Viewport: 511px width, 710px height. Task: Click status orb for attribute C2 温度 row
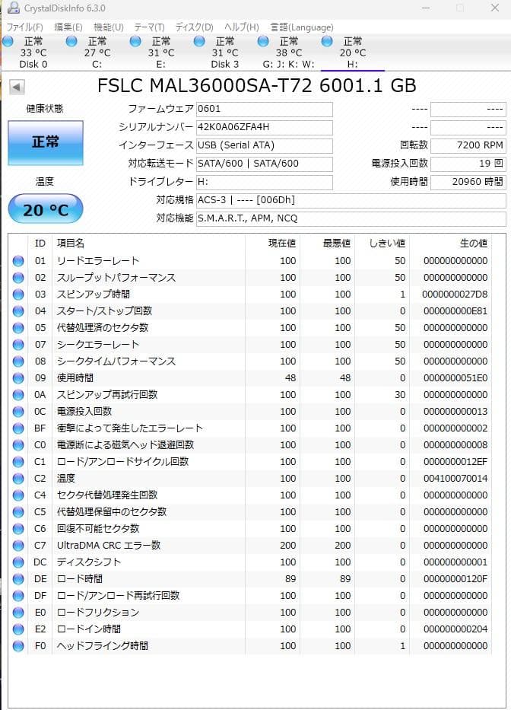pos(18,479)
